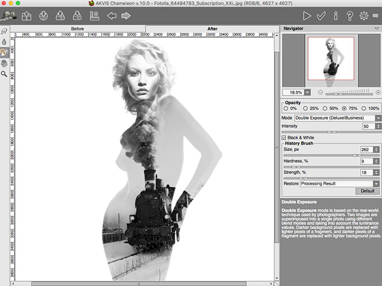Switch to the Before tab

coord(78,29)
